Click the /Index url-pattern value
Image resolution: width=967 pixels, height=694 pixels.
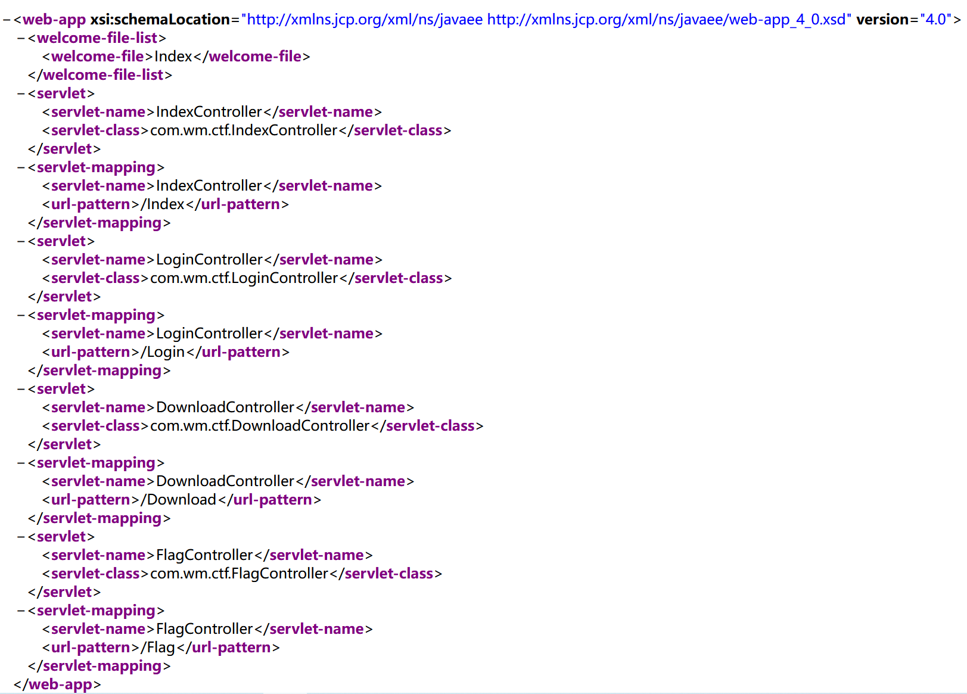coord(163,204)
